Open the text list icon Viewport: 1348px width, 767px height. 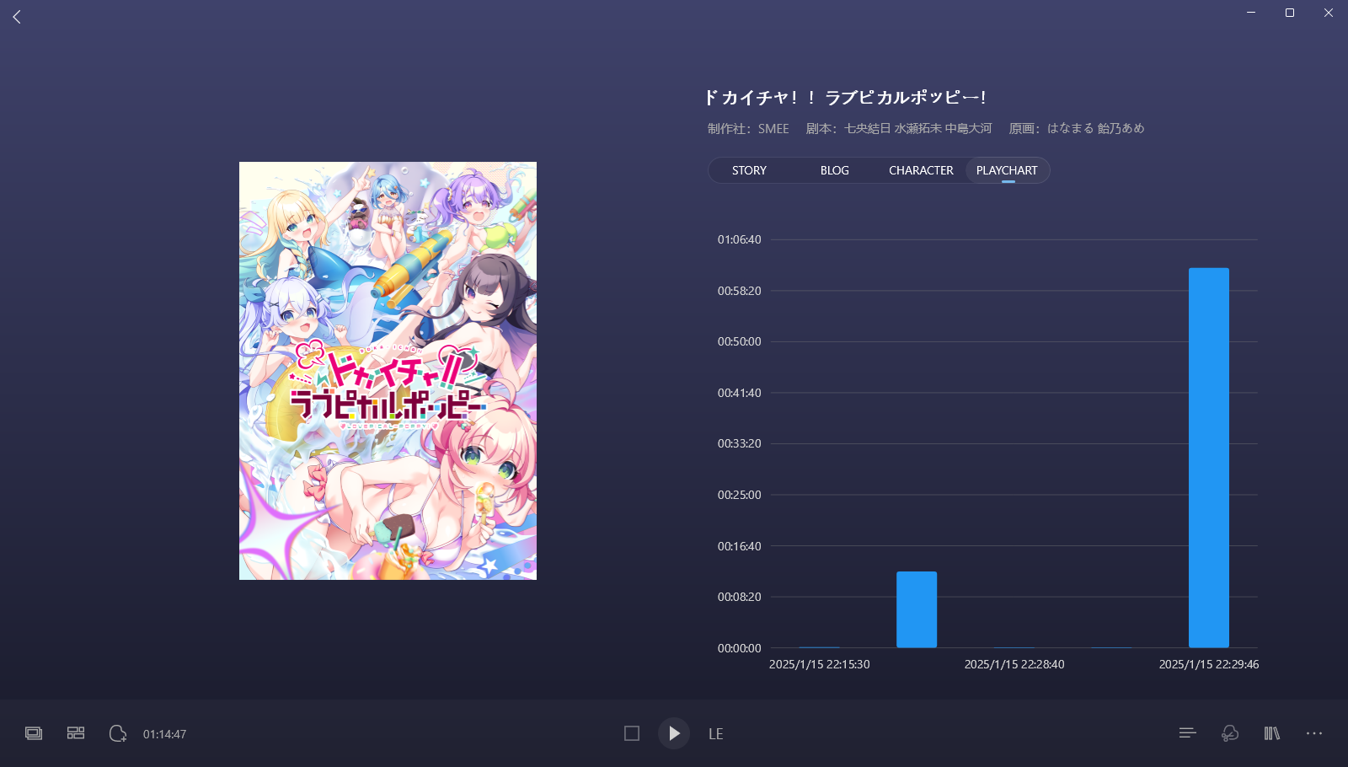click(x=1188, y=733)
